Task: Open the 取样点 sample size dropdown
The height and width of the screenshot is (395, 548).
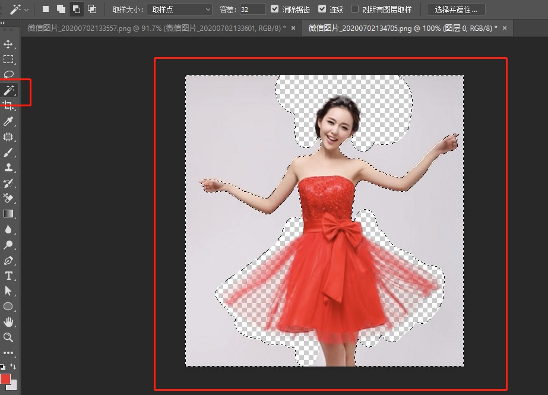Action: pyautogui.click(x=178, y=9)
